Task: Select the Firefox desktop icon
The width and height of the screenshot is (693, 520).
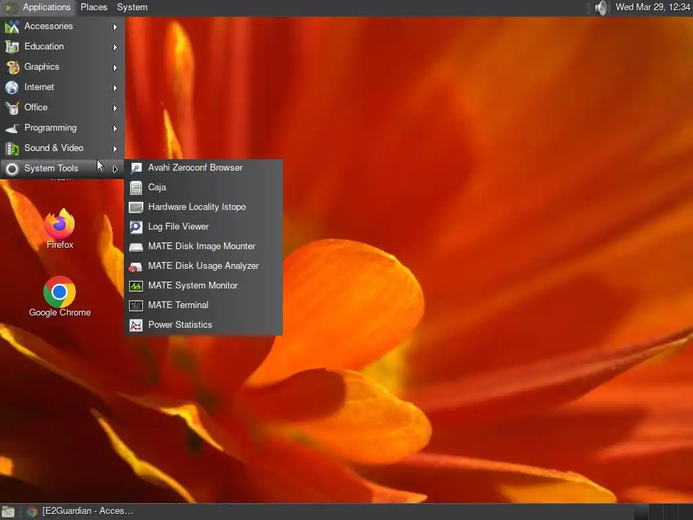Action: pos(60,223)
